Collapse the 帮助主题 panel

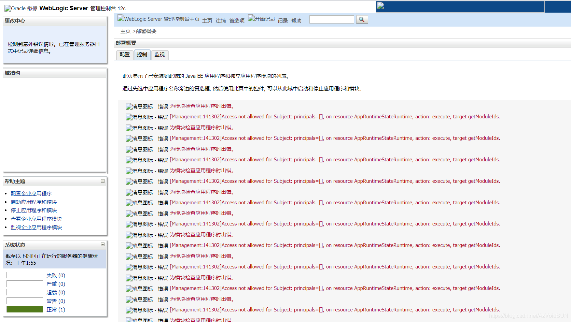pyautogui.click(x=102, y=181)
